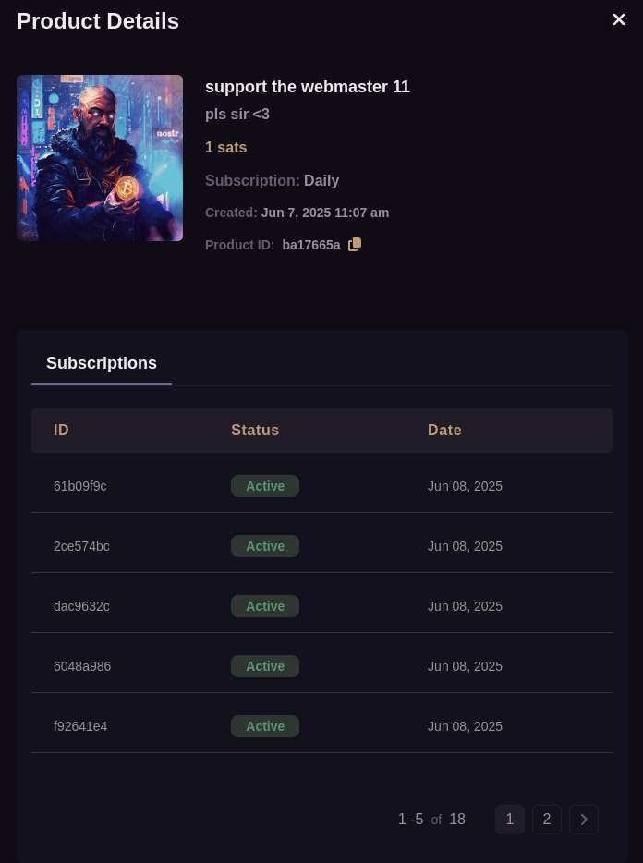
Task: Close the Product Details dialog
Action: [x=619, y=19]
